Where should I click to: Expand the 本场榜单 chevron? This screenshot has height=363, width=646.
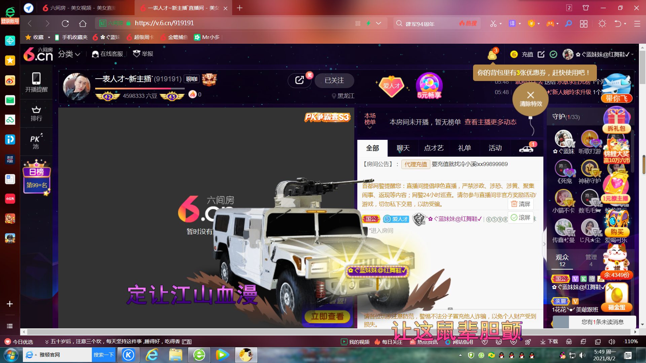tap(370, 128)
